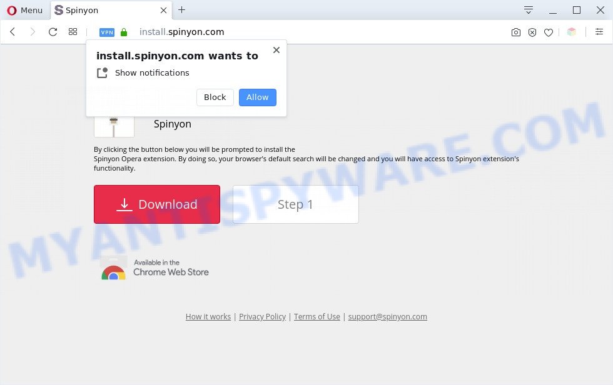
Task: Open the Privacy Policy link
Action: click(x=262, y=317)
